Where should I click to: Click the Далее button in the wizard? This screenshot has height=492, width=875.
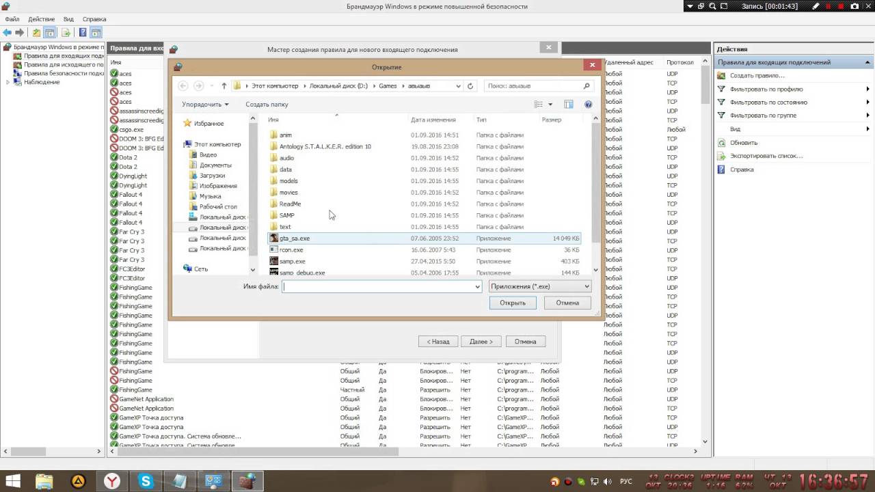coord(481,341)
